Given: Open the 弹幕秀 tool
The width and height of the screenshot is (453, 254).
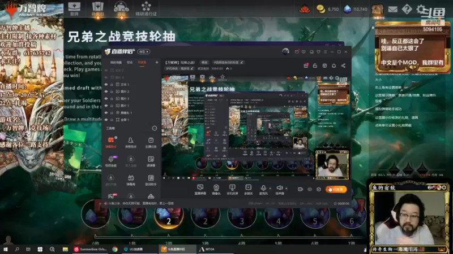Looking at the screenshot, I should 131,180.
